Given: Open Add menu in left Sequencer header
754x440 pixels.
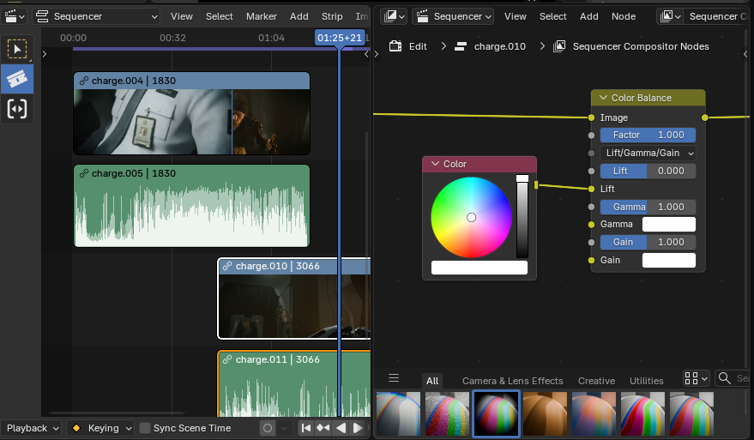Looking at the screenshot, I should (x=299, y=16).
